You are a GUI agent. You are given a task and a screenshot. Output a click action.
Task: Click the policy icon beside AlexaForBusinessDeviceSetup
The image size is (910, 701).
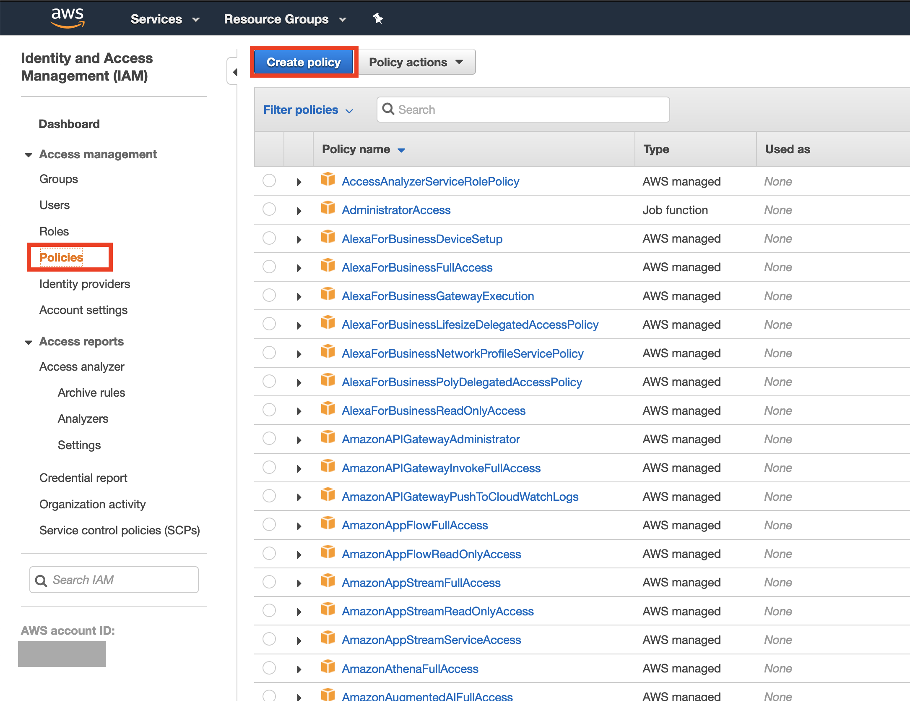tap(328, 237)
